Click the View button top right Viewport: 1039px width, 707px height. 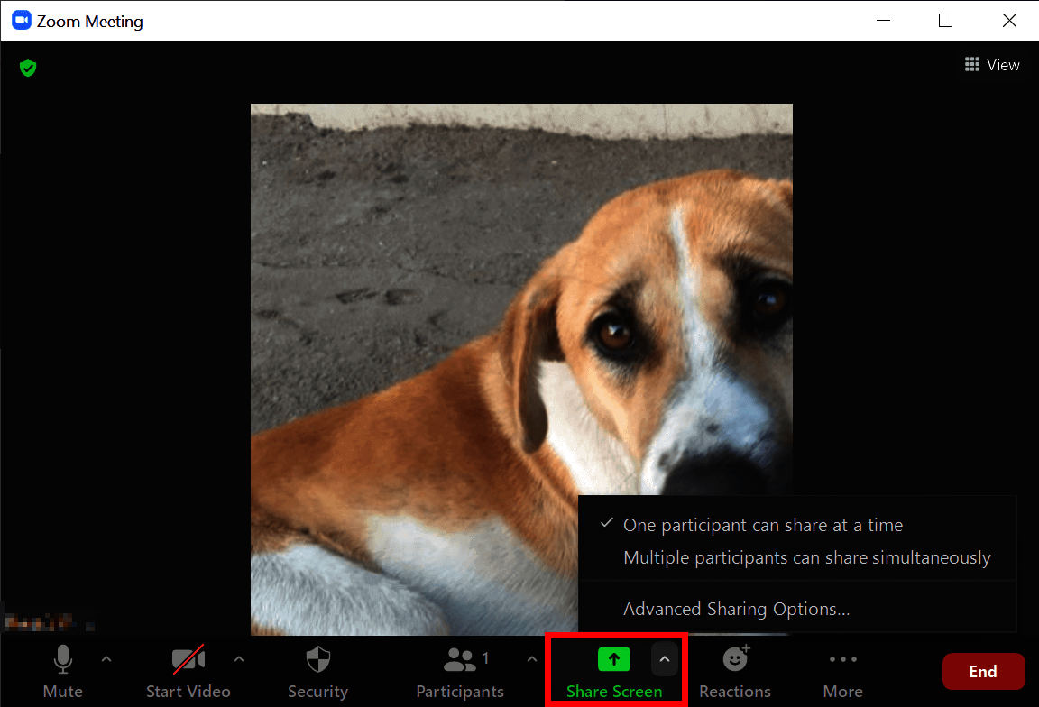(x=992, y=64)
